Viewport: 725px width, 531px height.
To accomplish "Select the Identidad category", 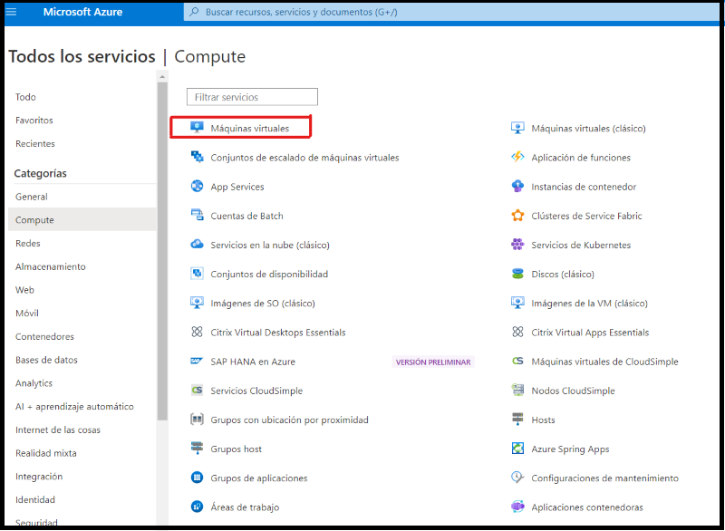I will click(x=35, y=499).
